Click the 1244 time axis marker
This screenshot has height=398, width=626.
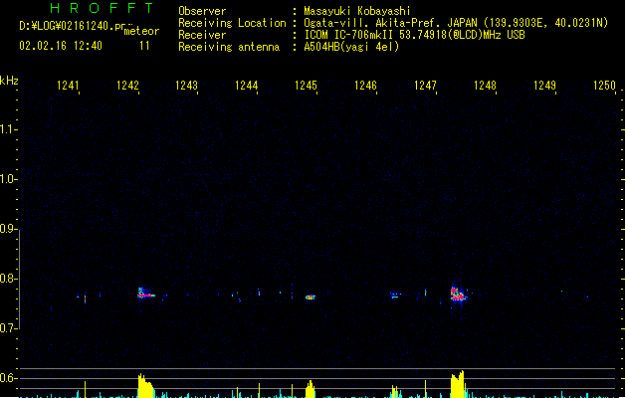click(247, 86)
